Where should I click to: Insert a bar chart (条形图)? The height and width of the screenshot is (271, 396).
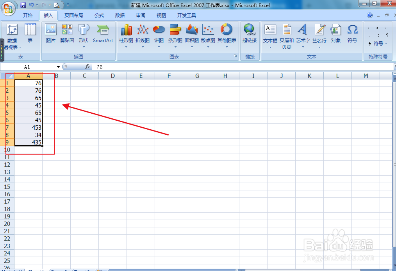175,36
